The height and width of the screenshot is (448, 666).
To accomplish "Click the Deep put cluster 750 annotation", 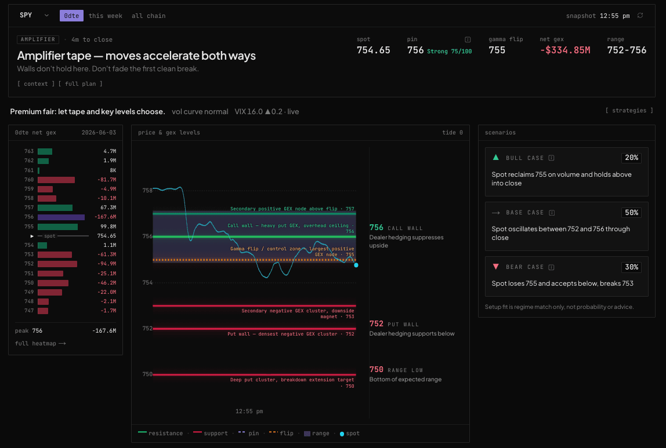I will 292,383.
